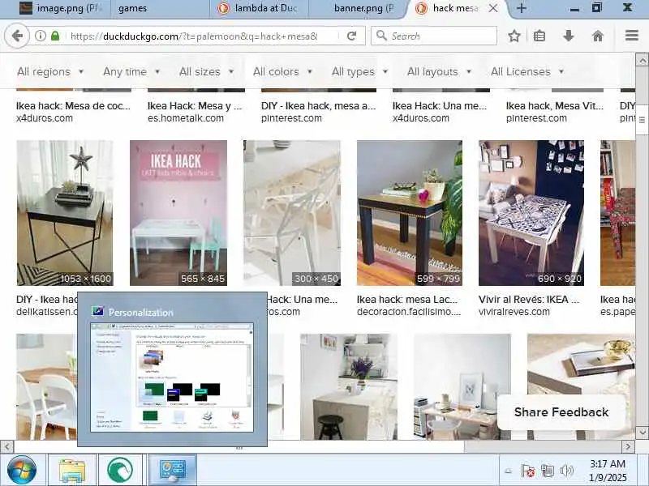Open the patterned table 690 × 920 image
Image resolution: width=649 pixels, height=486 pixels.
531,213
